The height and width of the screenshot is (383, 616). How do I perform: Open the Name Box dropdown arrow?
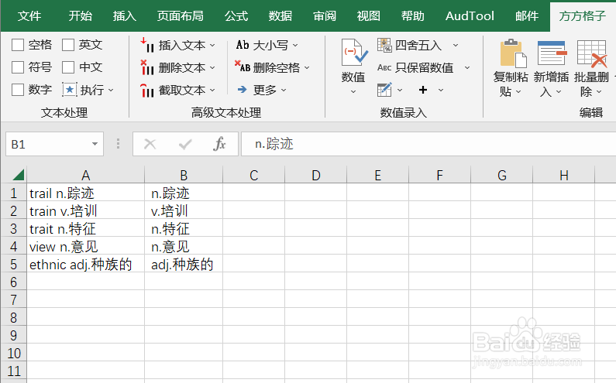point(95,144)
